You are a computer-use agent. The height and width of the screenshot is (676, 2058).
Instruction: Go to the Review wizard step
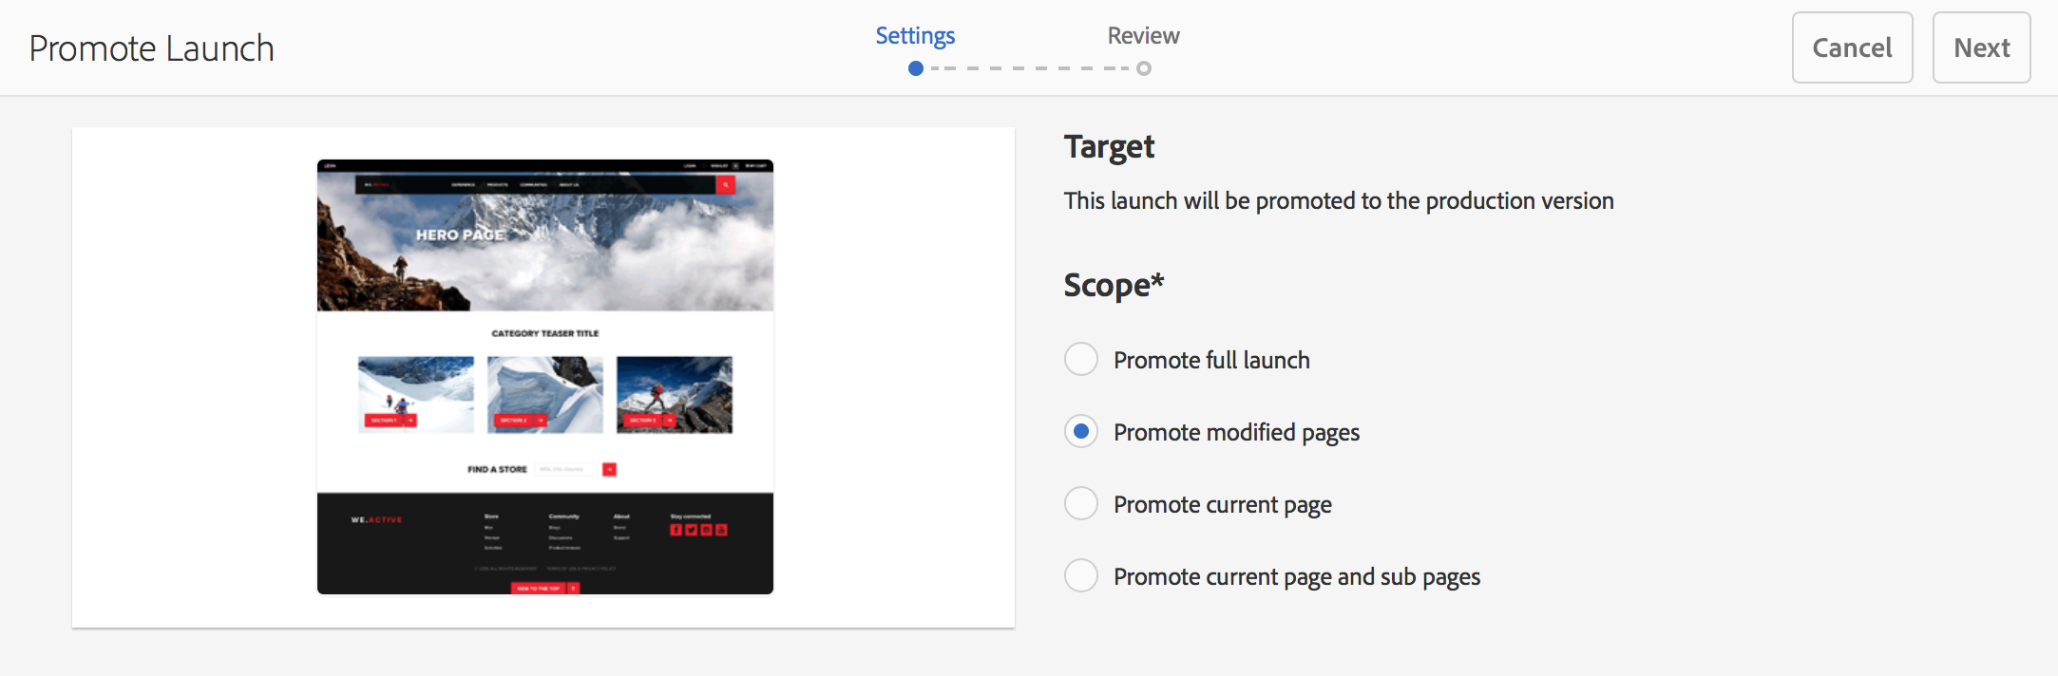click(1143, 36)
